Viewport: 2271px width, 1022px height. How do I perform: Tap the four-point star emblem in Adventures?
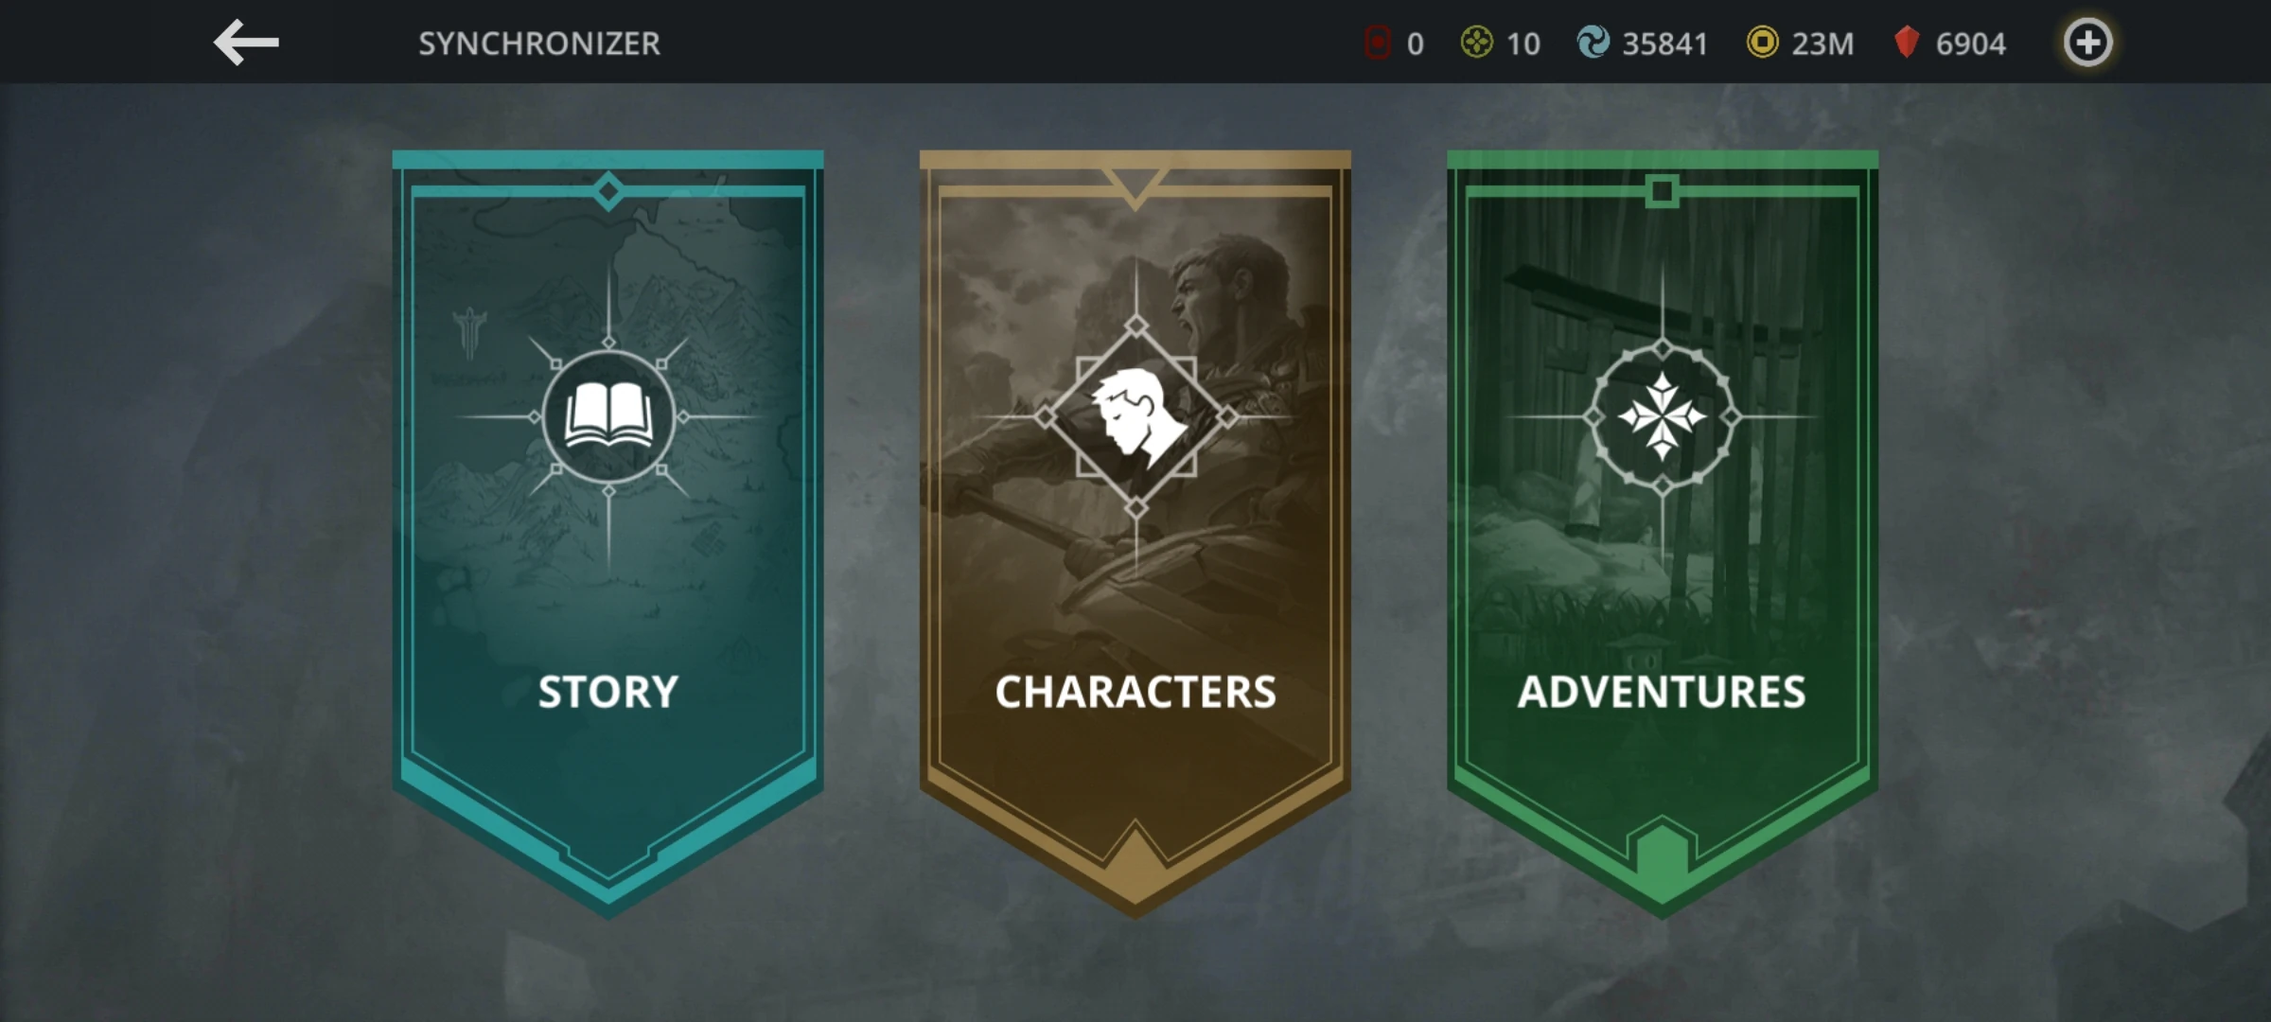[1663, 416]
